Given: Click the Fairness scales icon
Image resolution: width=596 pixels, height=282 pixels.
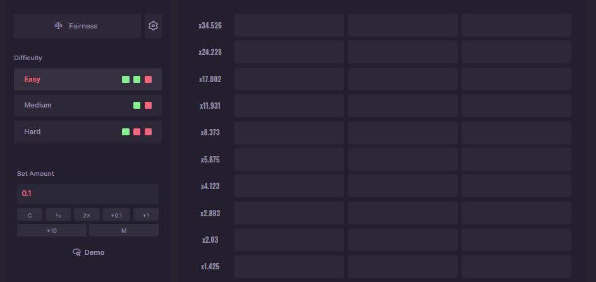Looking at the screenshot, I should 59,26.
